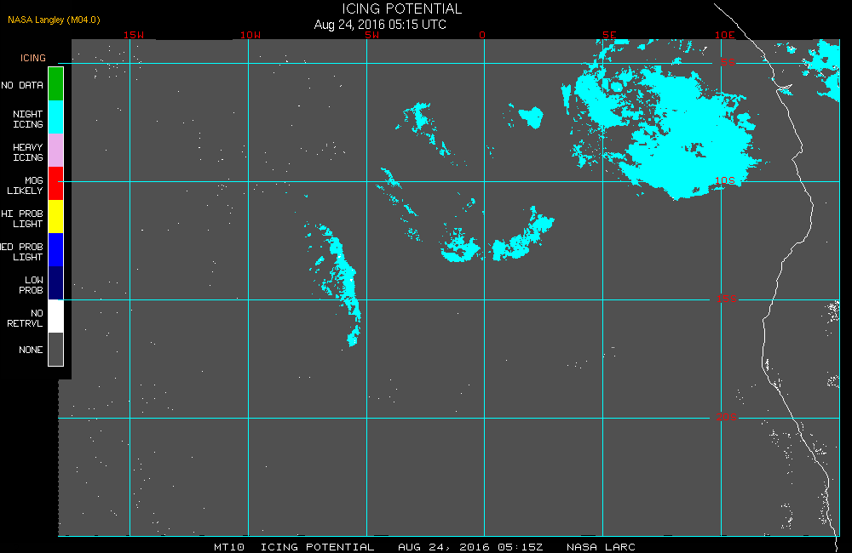
Task: Click the LOW PROB legend label
Action: (31, 285)
